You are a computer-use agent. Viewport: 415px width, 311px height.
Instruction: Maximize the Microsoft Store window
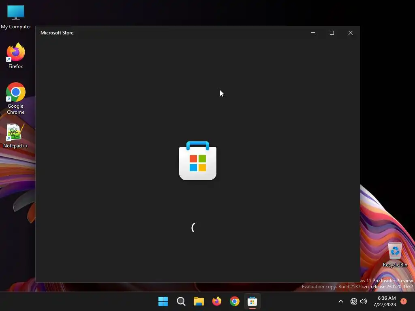pyautogui.click(x=332, y=33)
